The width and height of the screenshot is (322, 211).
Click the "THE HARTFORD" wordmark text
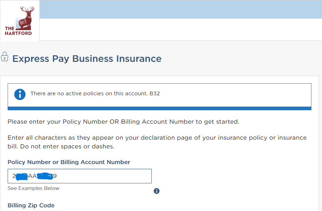pos(18,31)
